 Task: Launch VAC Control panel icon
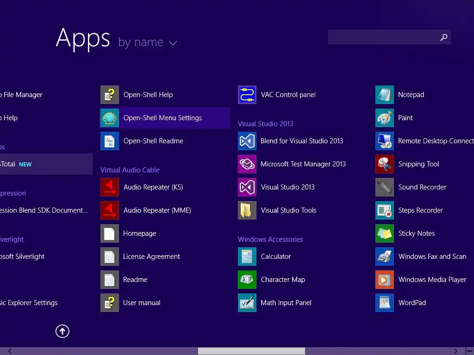[x=247, y=95]
